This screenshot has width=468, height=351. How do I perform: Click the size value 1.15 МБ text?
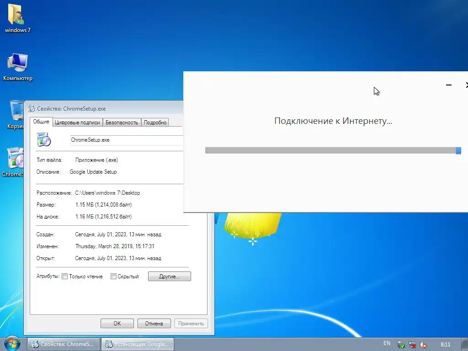(104, 205)
